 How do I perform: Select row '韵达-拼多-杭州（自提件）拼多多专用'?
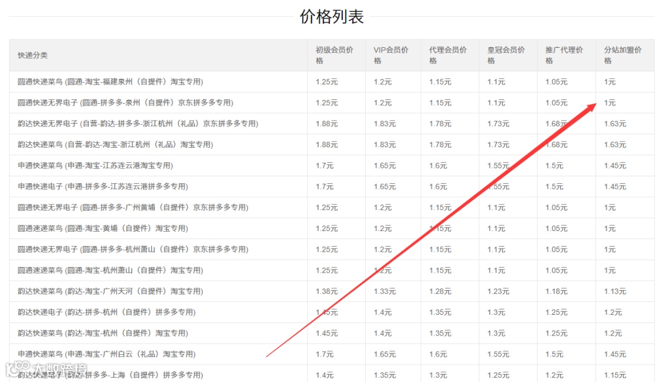coord(332,312)
